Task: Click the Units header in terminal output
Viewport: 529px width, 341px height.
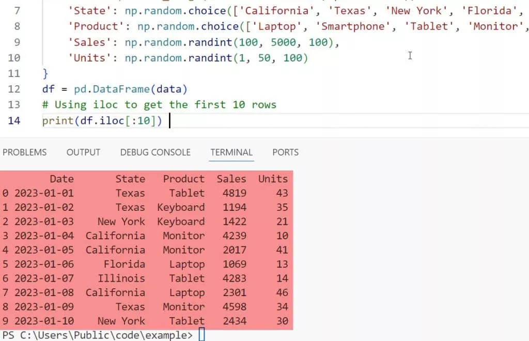Action: point(273,179)
